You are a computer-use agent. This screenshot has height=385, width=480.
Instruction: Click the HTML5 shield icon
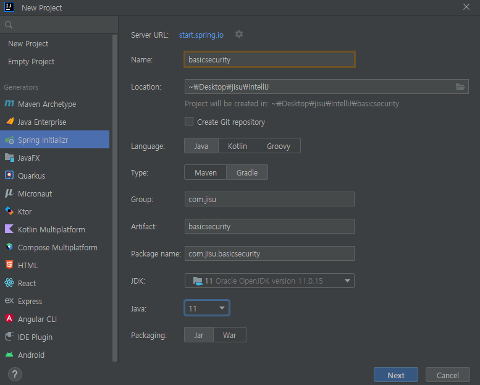coord(9,264)
